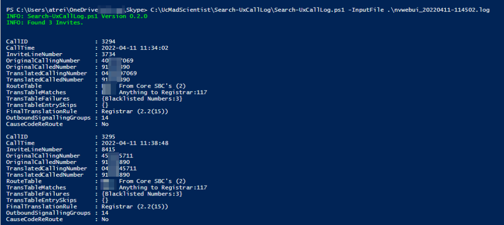504x225 pixels.
Task: Click the Blacklisted Numbers:3 entry for call 3294
Action: [x=142, y=98]
